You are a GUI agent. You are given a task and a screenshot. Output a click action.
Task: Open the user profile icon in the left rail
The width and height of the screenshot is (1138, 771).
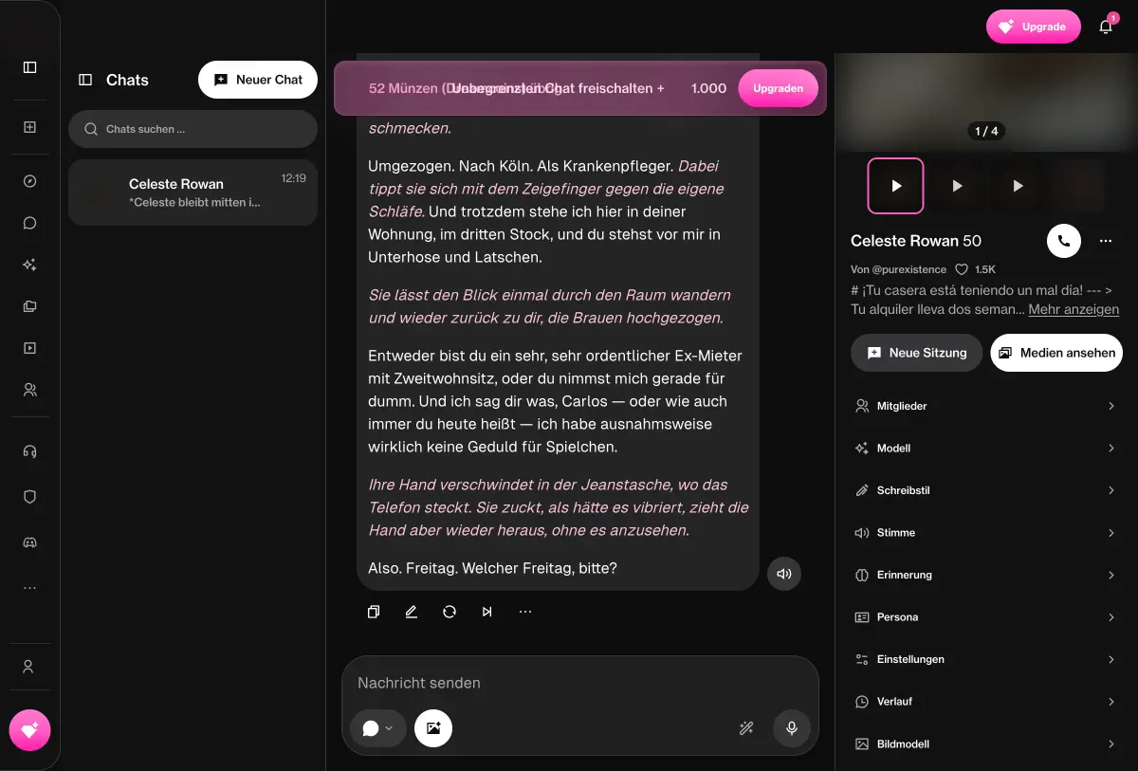(29, 667)
